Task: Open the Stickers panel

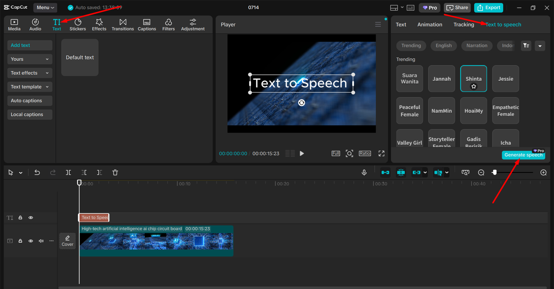Action: coord(78,25)
